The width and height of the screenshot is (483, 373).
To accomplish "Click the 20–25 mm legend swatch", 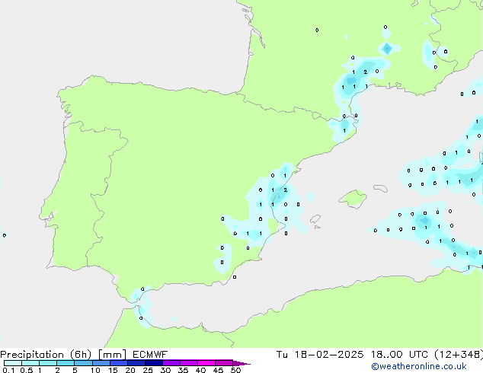I will point(136,363).
